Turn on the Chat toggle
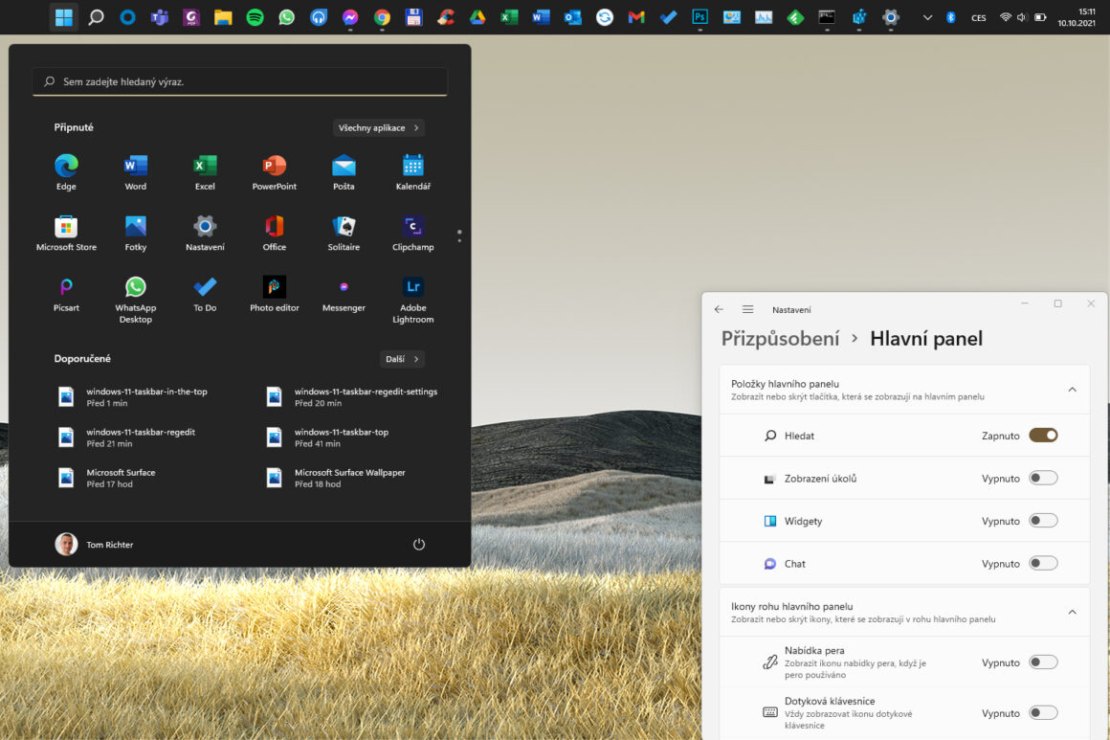 [1043, 563]
